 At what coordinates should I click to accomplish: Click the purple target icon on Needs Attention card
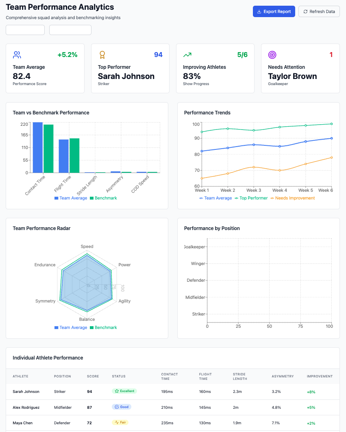(x=272, y=55)
